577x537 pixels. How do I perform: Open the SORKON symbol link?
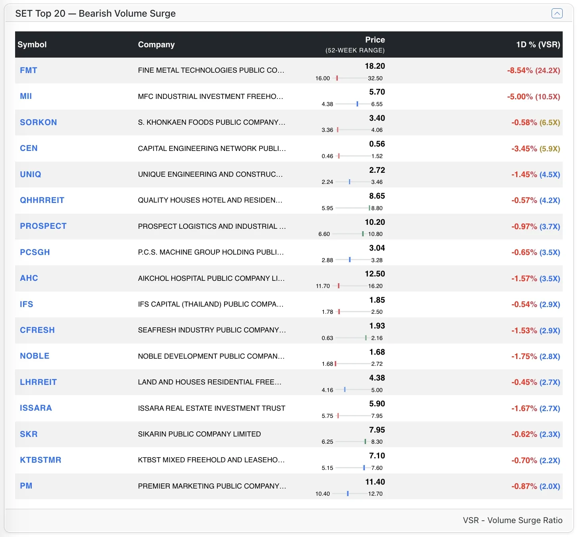[x=39, y=122]
